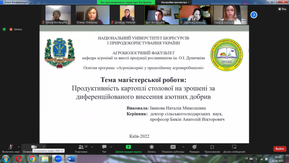Toggle Показать субтитры CC captions
The width and height of the screenshot is (289, 163).
coord(173,147)
